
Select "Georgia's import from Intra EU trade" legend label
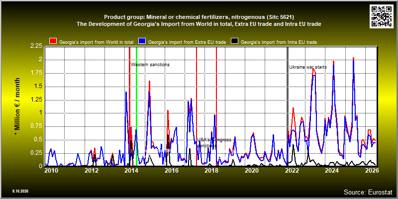pyautogui.click(x=279, y=42)
